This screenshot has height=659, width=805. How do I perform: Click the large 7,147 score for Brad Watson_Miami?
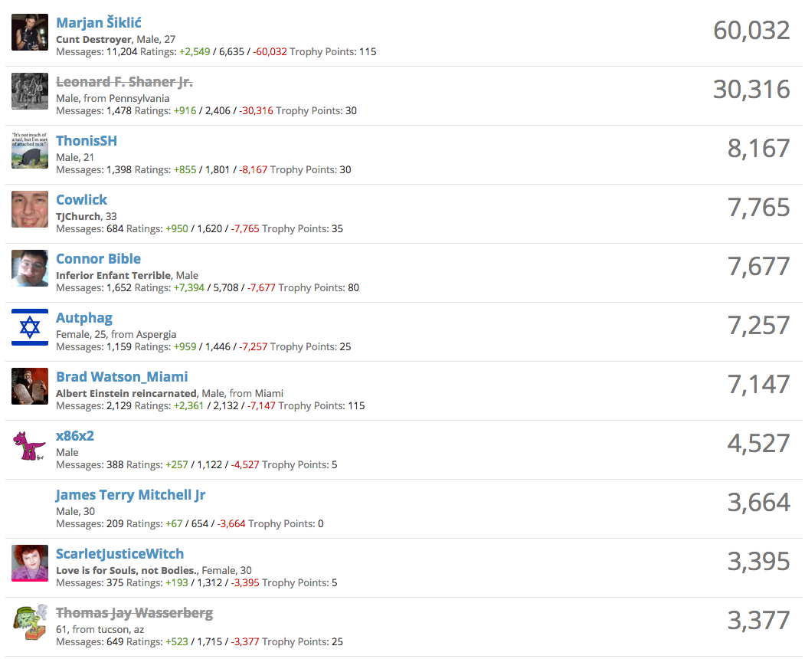click(759, 385)
